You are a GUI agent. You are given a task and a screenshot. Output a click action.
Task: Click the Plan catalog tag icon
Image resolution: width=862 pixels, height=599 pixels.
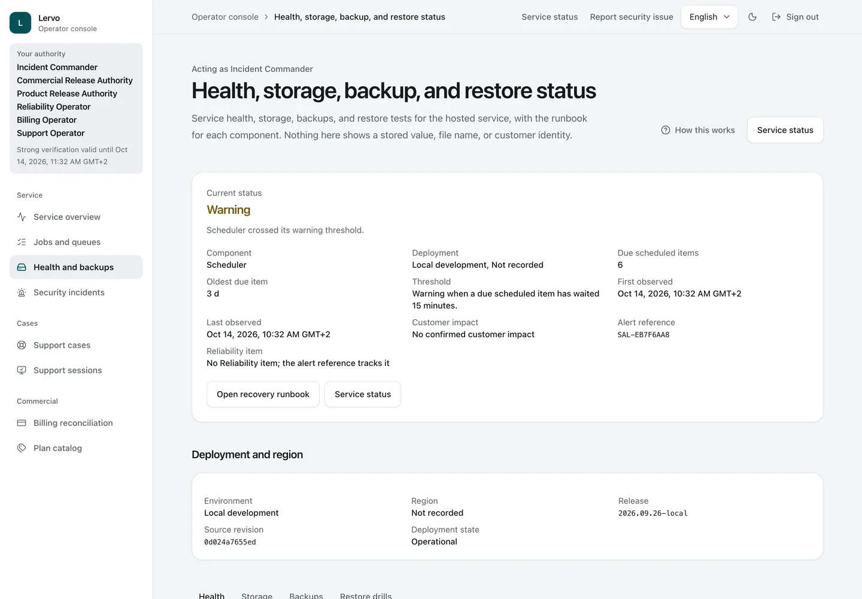22,448
